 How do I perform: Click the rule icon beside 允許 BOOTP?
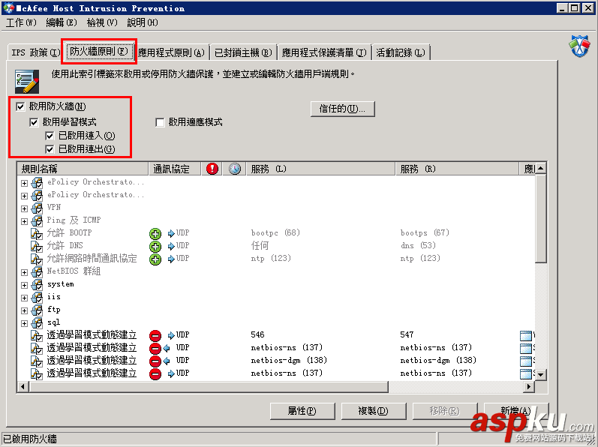tap(37, 233)
